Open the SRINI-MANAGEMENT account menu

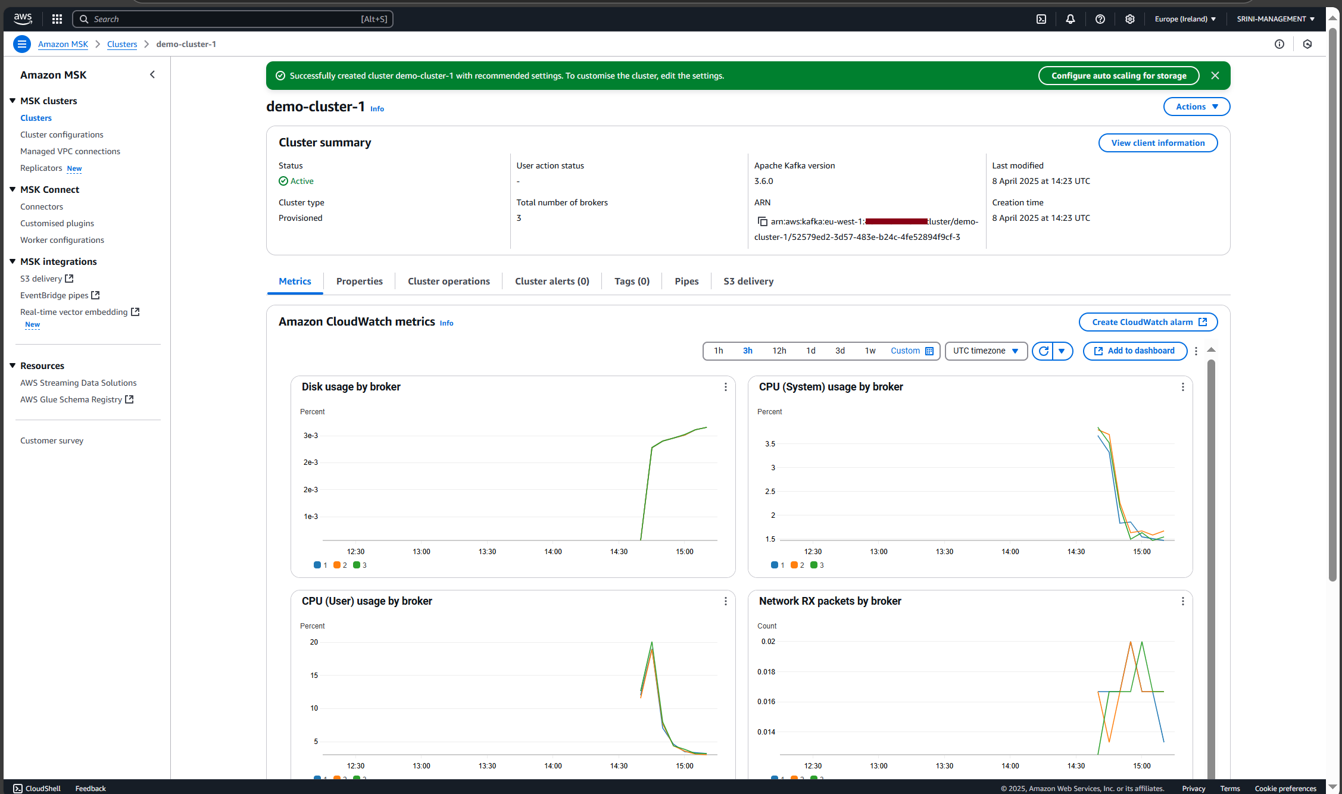point(1276,19)
